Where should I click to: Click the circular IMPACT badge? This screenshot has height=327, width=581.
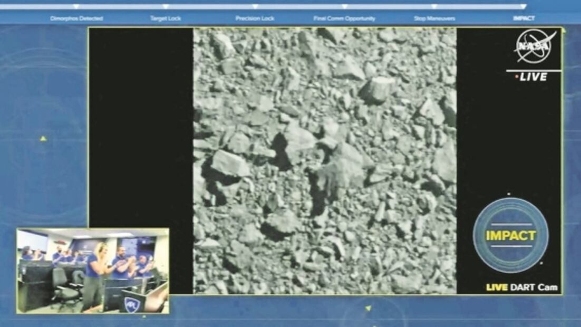(x=510, y=235)
